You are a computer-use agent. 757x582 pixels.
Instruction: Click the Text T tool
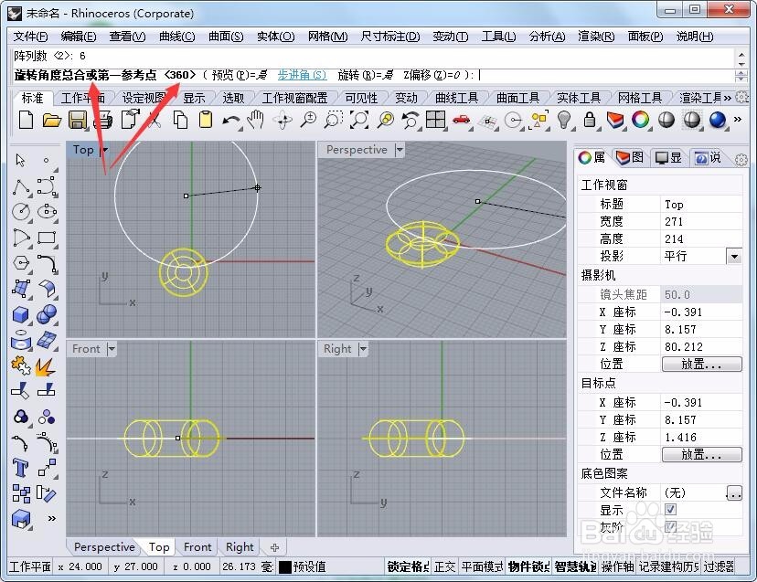[x=20, y=468]
